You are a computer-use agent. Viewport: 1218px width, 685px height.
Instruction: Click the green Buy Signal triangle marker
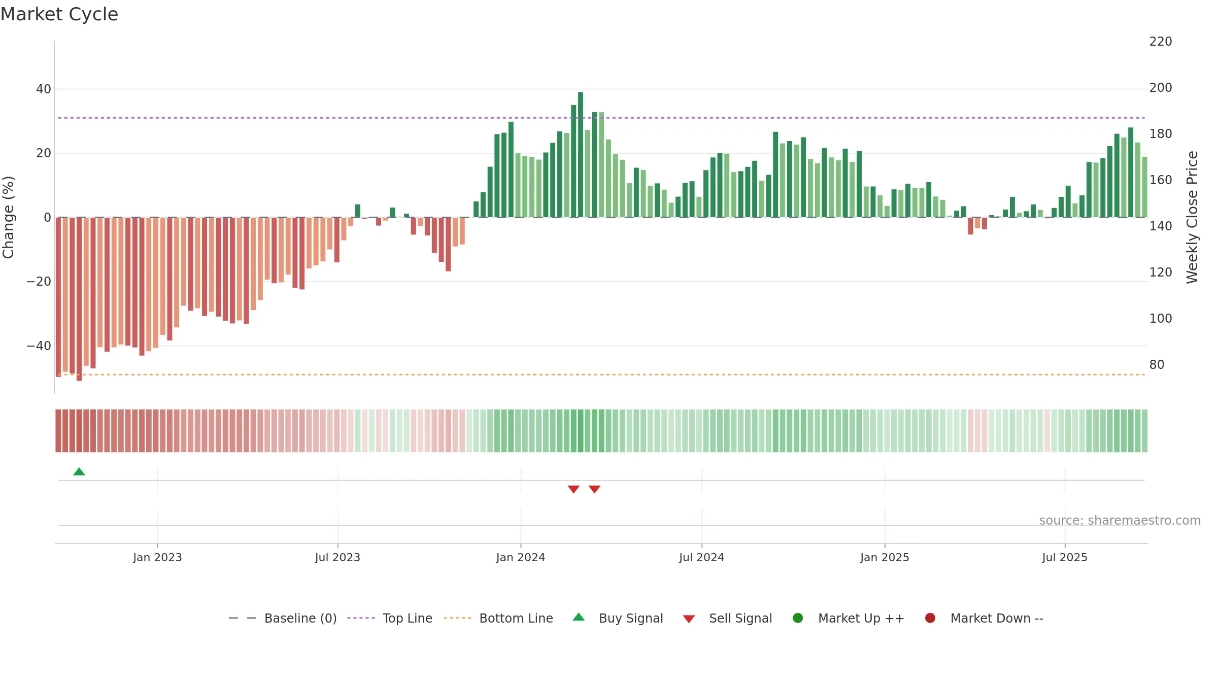(79, 472)
